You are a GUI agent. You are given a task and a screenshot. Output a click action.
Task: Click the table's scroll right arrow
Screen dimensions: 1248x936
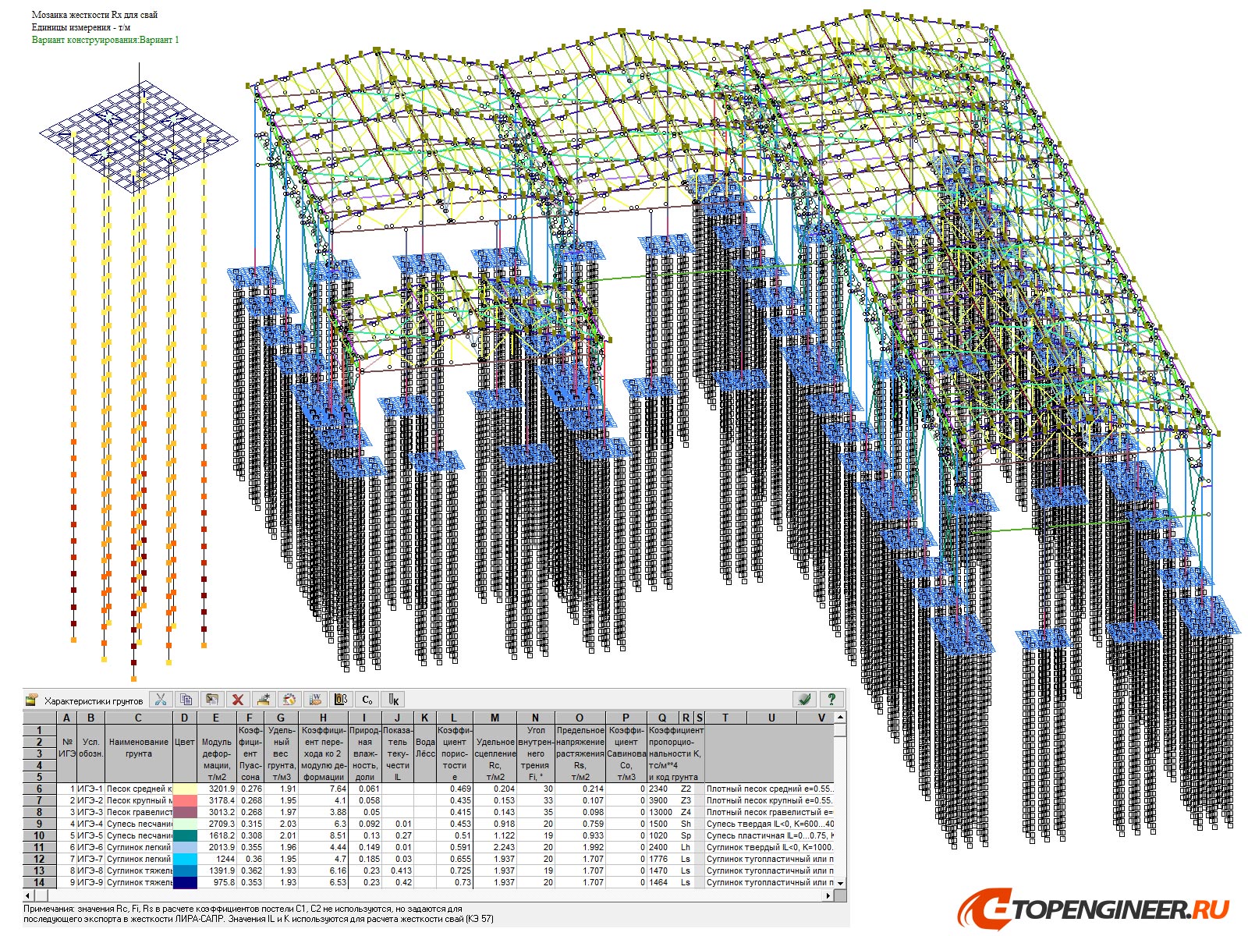click(x=828, y=895)
